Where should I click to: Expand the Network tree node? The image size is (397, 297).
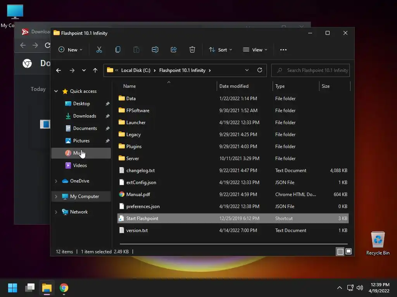pyautogui.click(x=56, y=212)
